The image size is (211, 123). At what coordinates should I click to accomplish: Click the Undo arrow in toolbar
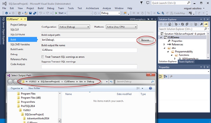40,13
